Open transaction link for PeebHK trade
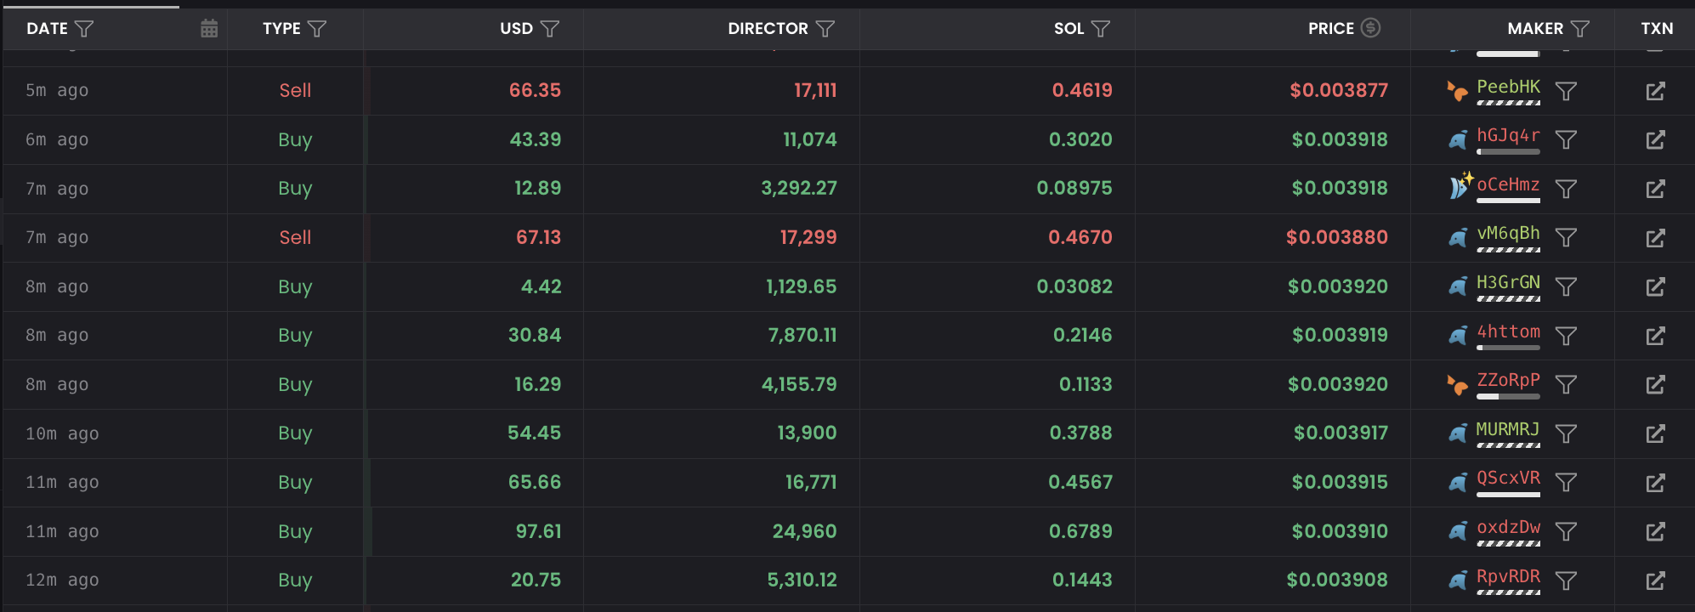The image size is (1695, 612). [1655, 91]
